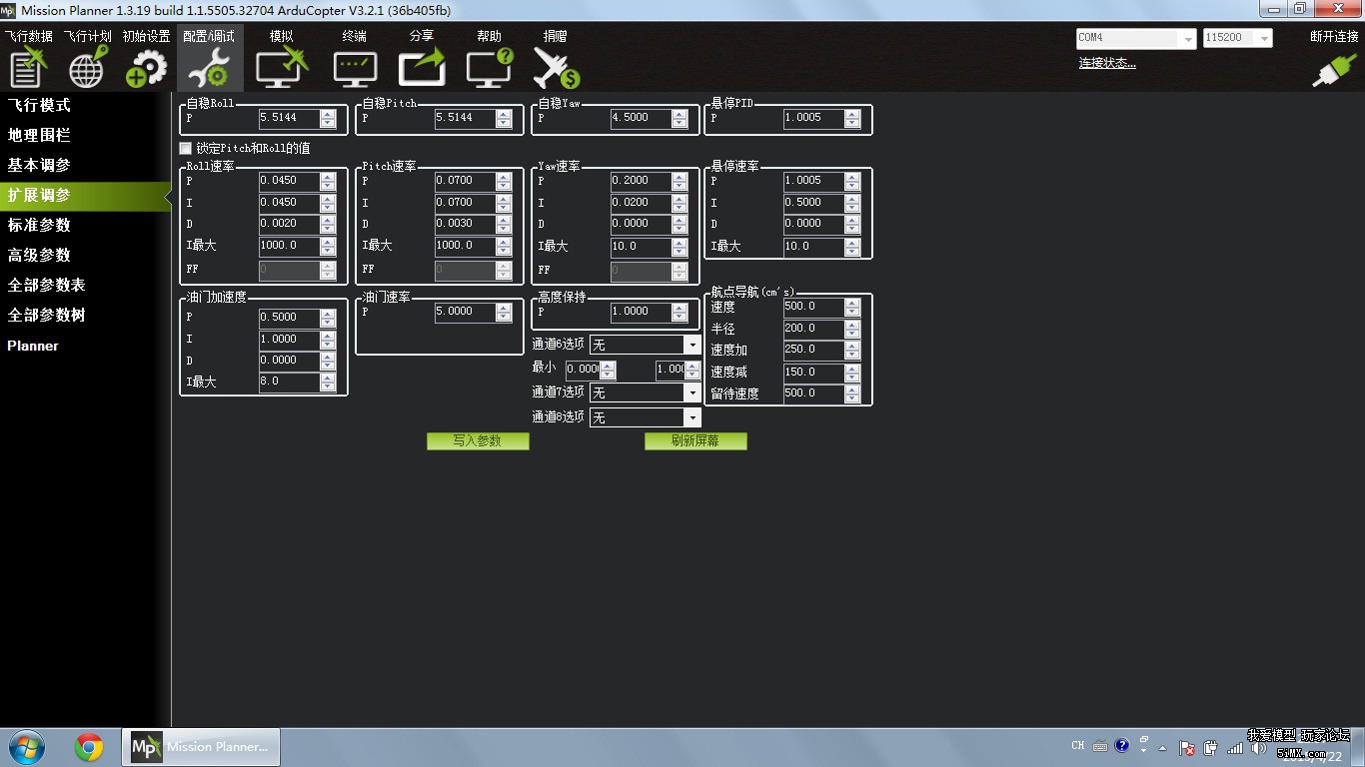The width and height of the screenshot is (1365, 767).
Task: Adjust the 自稳Roll P value stepper
Action: 328,118
